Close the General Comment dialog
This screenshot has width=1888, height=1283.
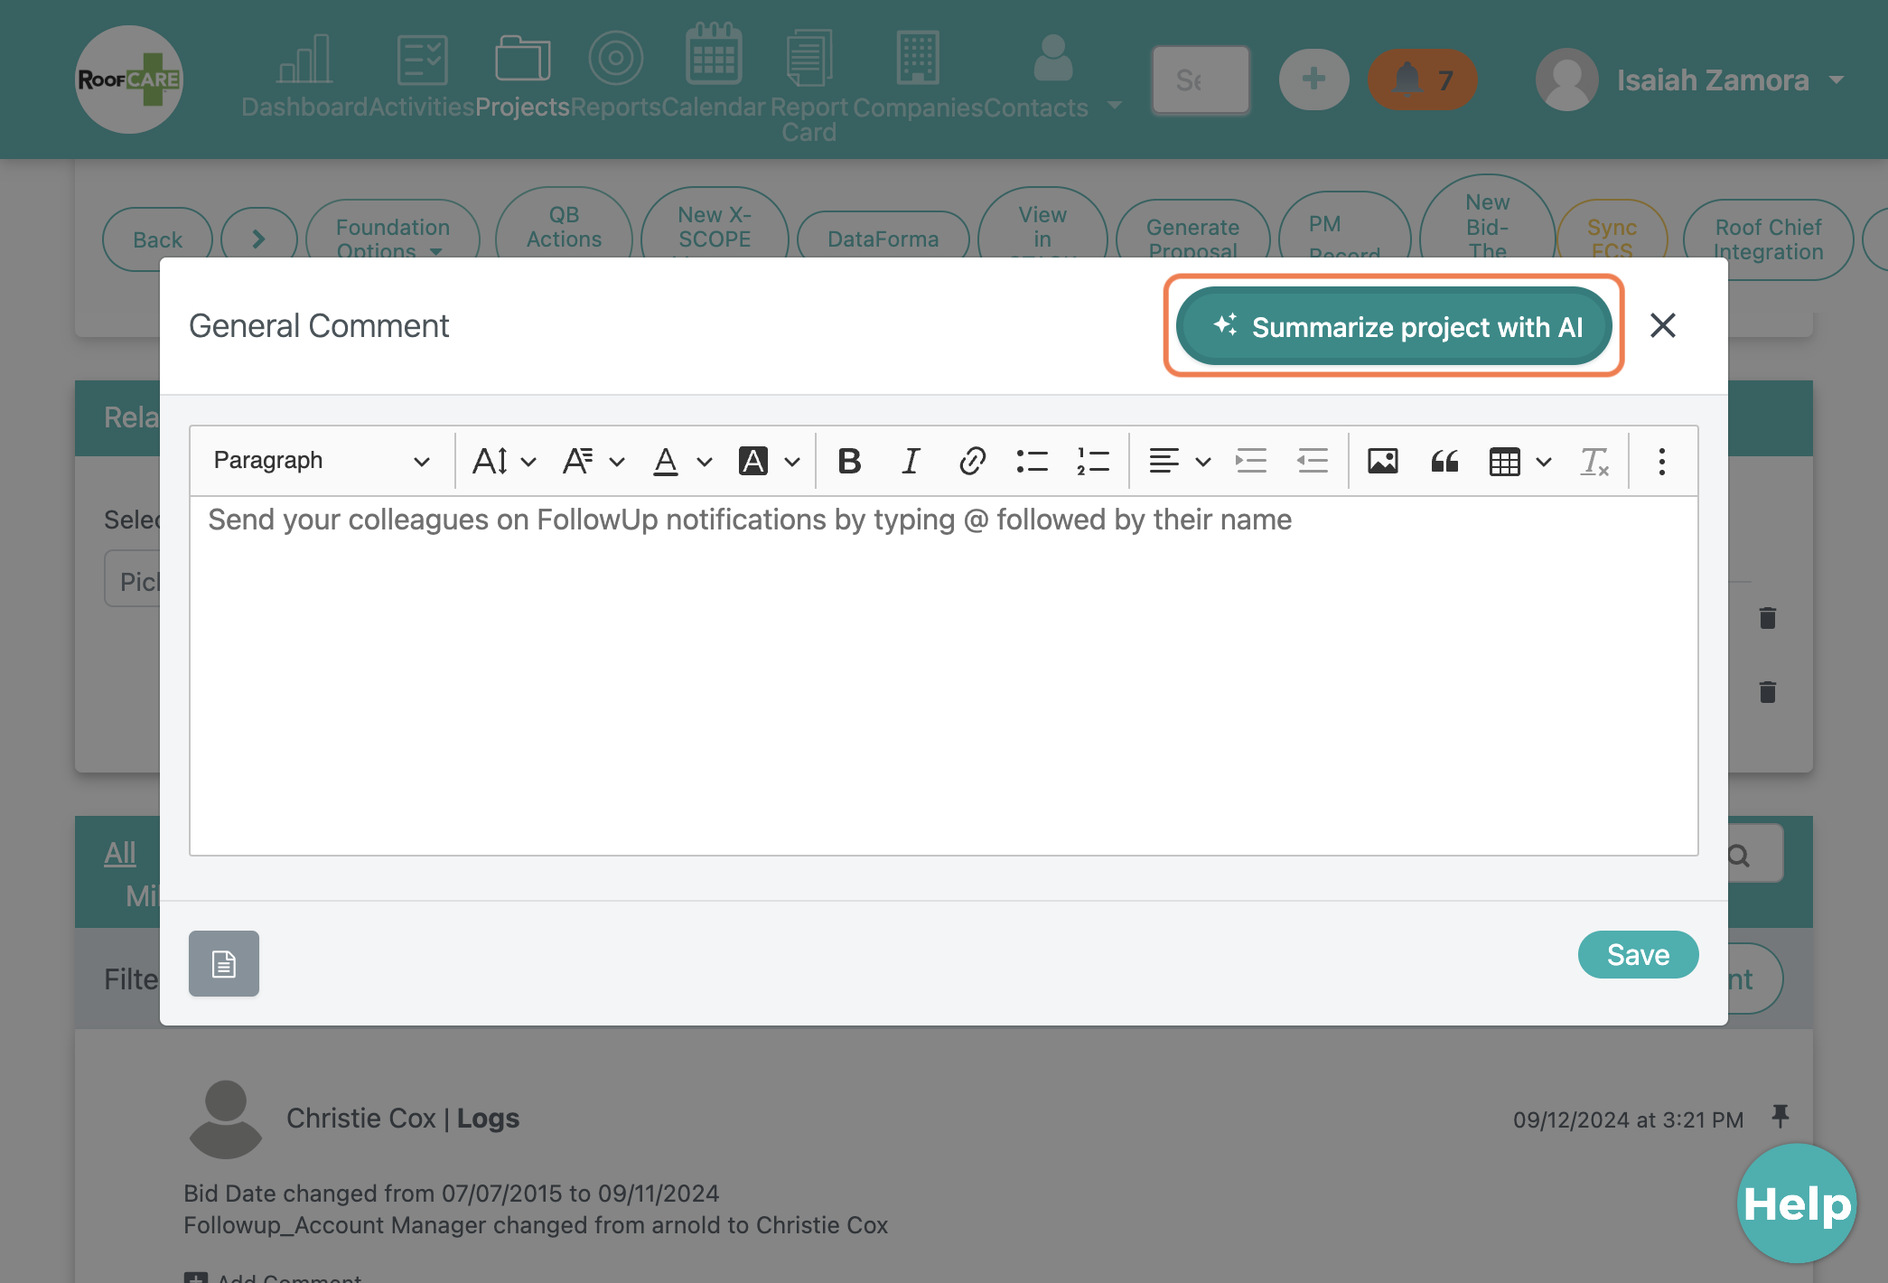click(1662, 325)
